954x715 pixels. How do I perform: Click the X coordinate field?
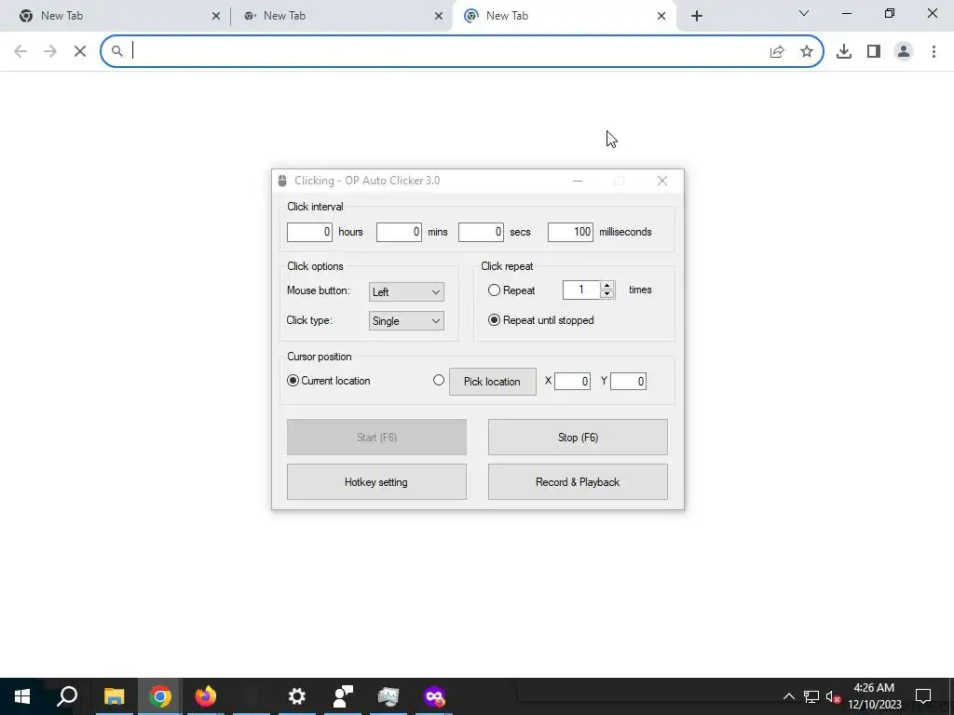pos(572,381)
